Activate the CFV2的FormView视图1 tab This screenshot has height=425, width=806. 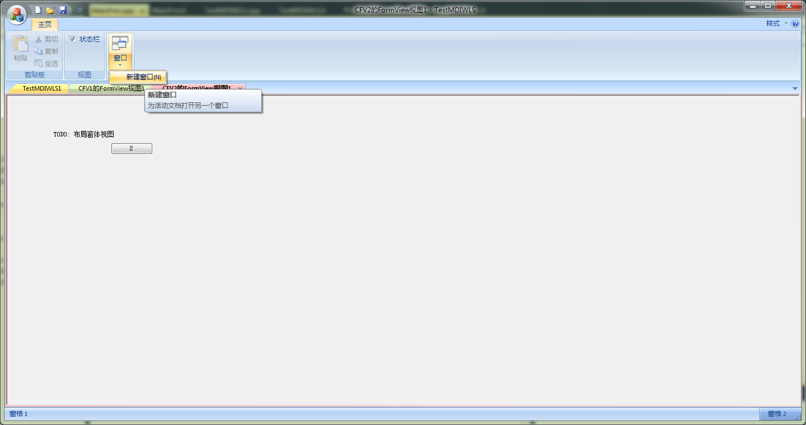point(196,88)
